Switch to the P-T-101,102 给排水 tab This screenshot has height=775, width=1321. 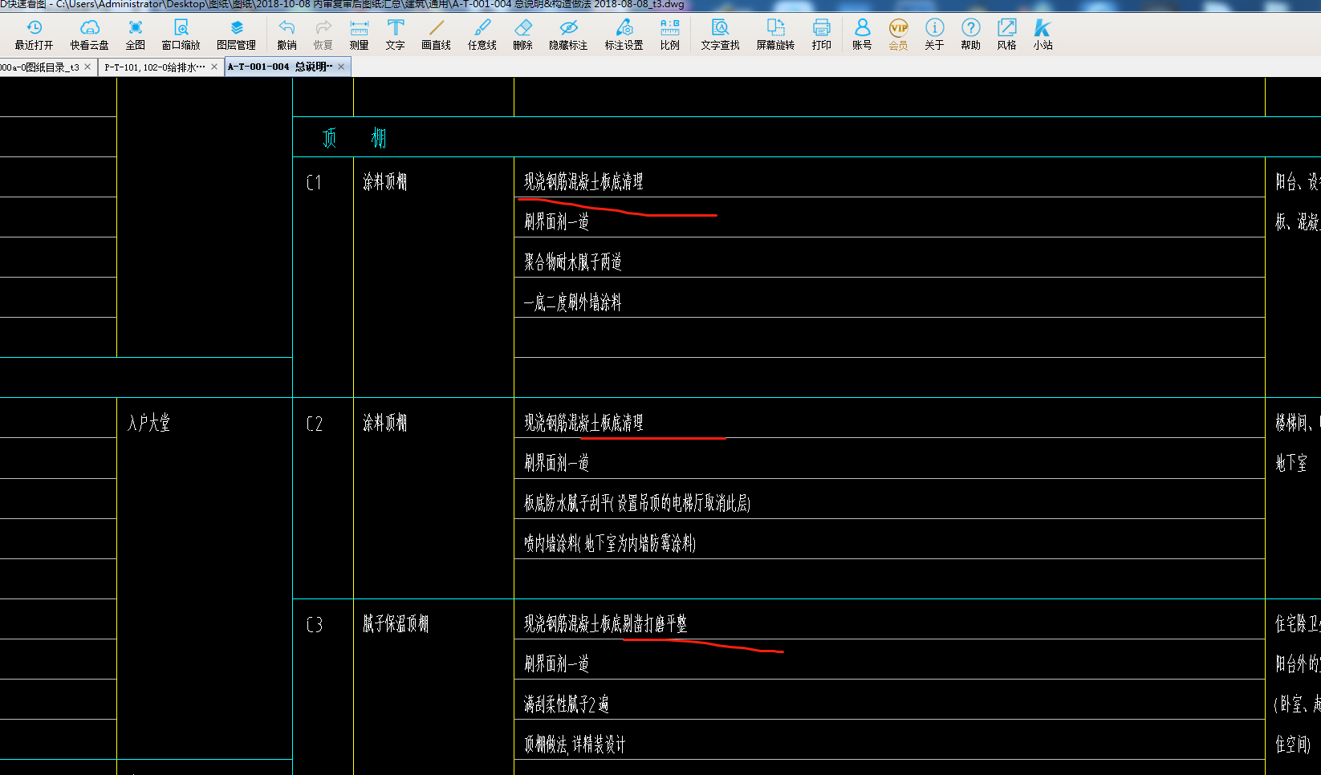click(x=155, y=67)
